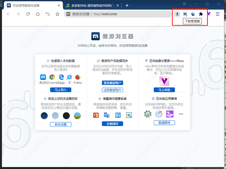The height and width of the screenshot is (169, 226).
Task: Click the 马上导入 button
Action: (x=61, y=90)
